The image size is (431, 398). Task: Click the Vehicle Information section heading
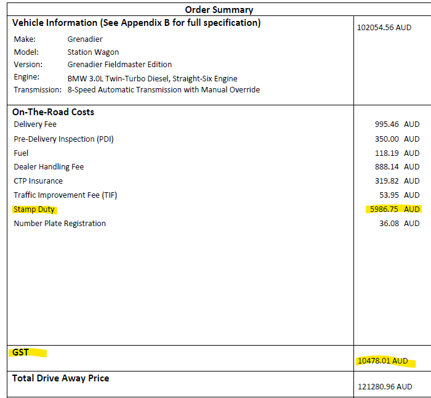tap(136, 23)
